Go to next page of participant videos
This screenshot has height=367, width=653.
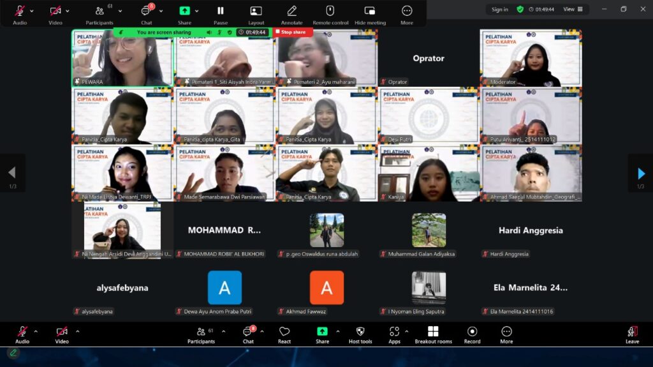pos(641,173)
